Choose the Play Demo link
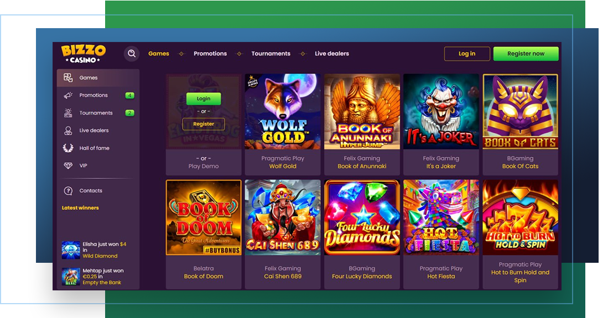The height and width of the screenshot is (318, 608). coord(204,166)
